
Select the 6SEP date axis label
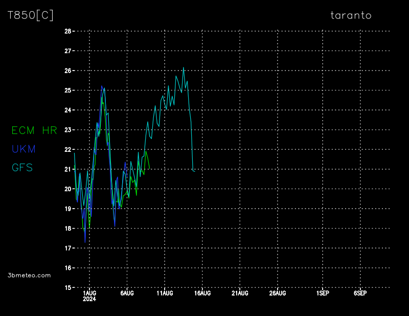tap(360, 294)
